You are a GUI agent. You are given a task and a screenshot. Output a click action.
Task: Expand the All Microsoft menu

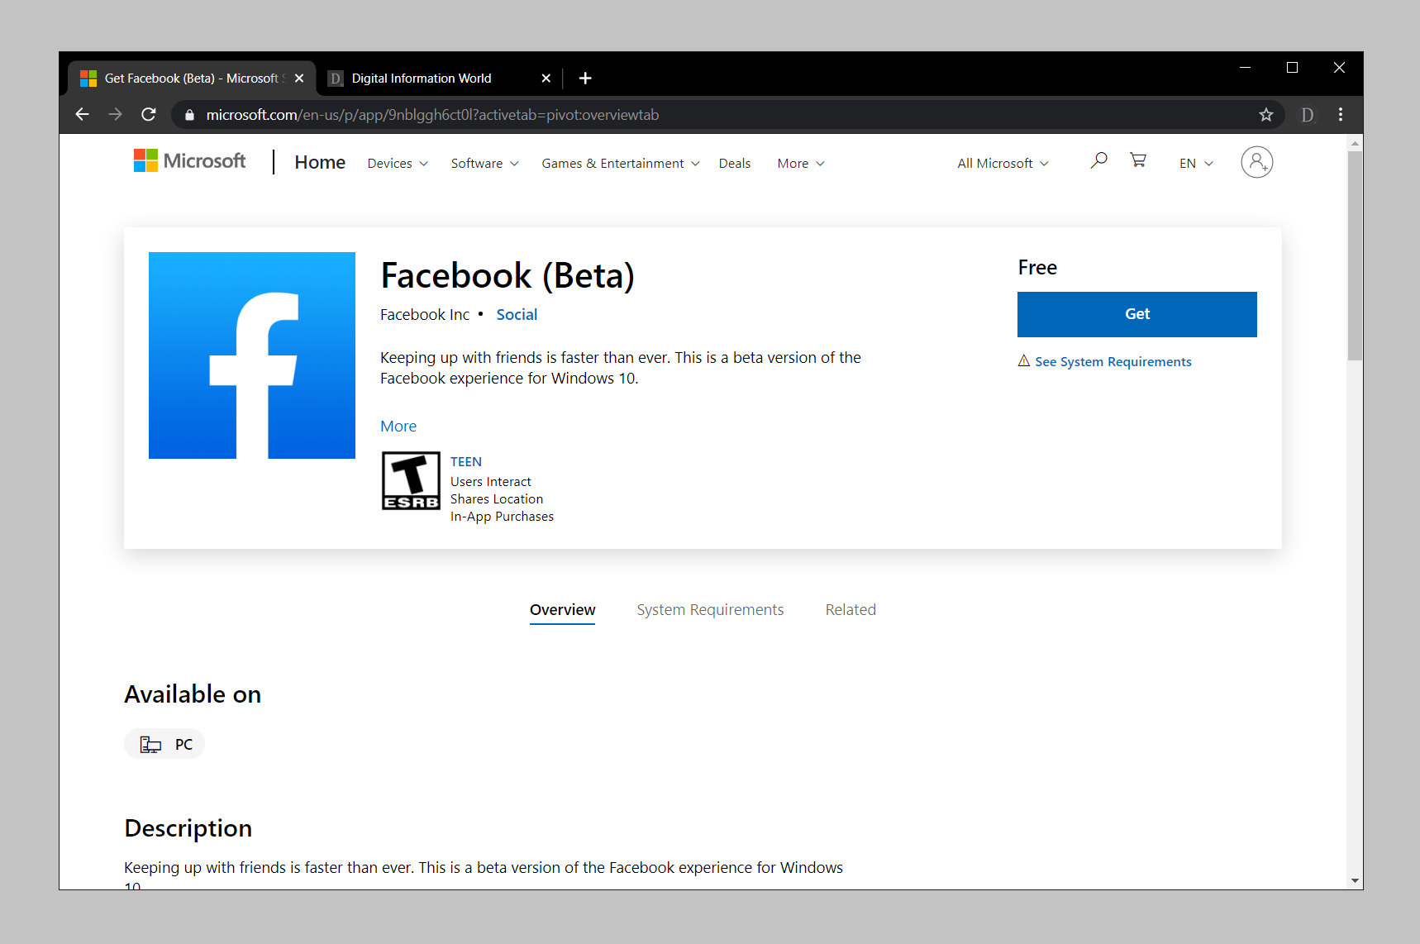point(1001,163)
